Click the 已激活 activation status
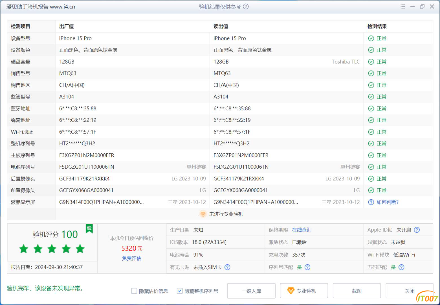Screen dimensions: 440x305 [x=299, y=242]
